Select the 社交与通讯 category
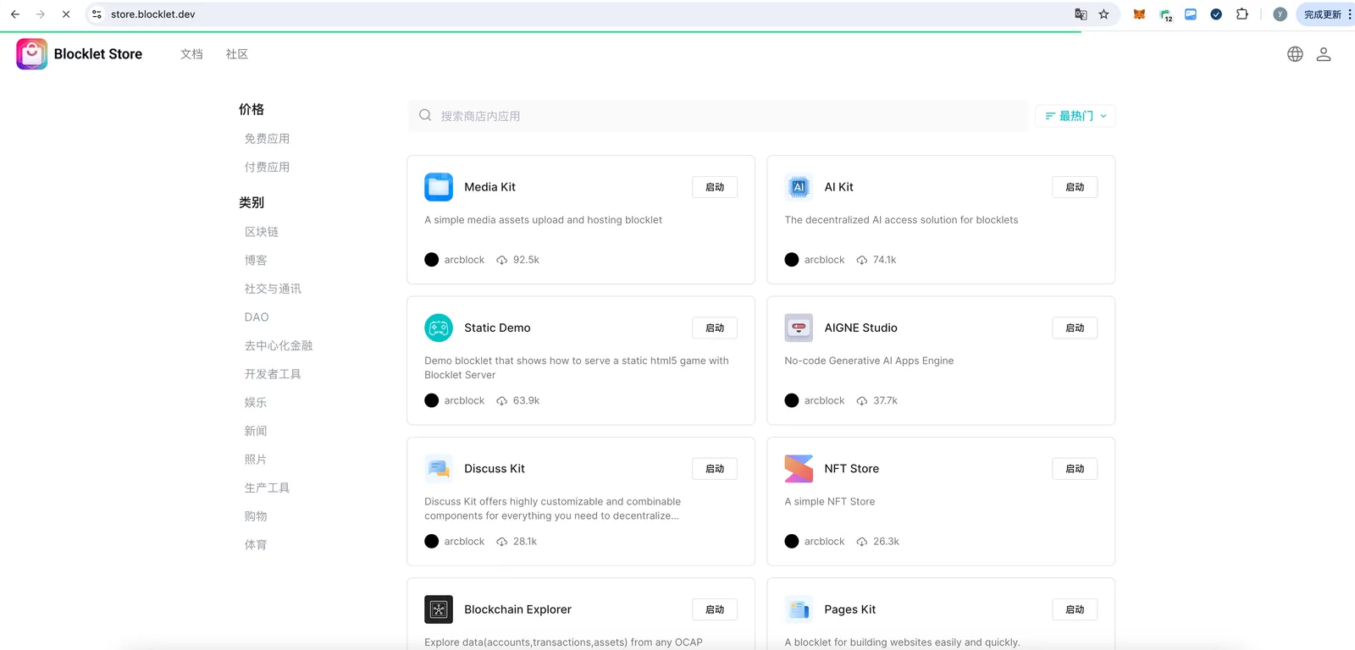Viewport: 1355px width, 650px height. [273, 289]
